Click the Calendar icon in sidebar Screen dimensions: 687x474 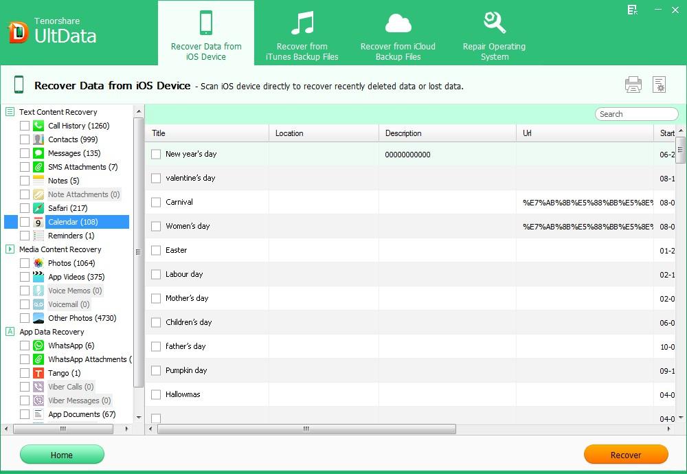tap(38, 222)
